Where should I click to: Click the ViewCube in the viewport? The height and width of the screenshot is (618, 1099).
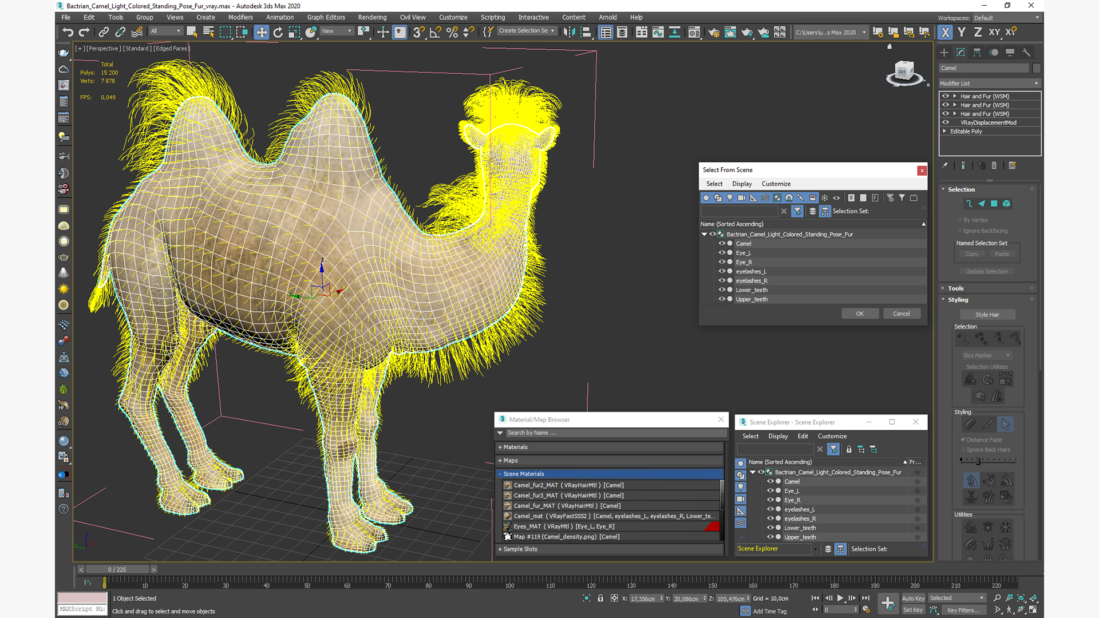(904, 72)
